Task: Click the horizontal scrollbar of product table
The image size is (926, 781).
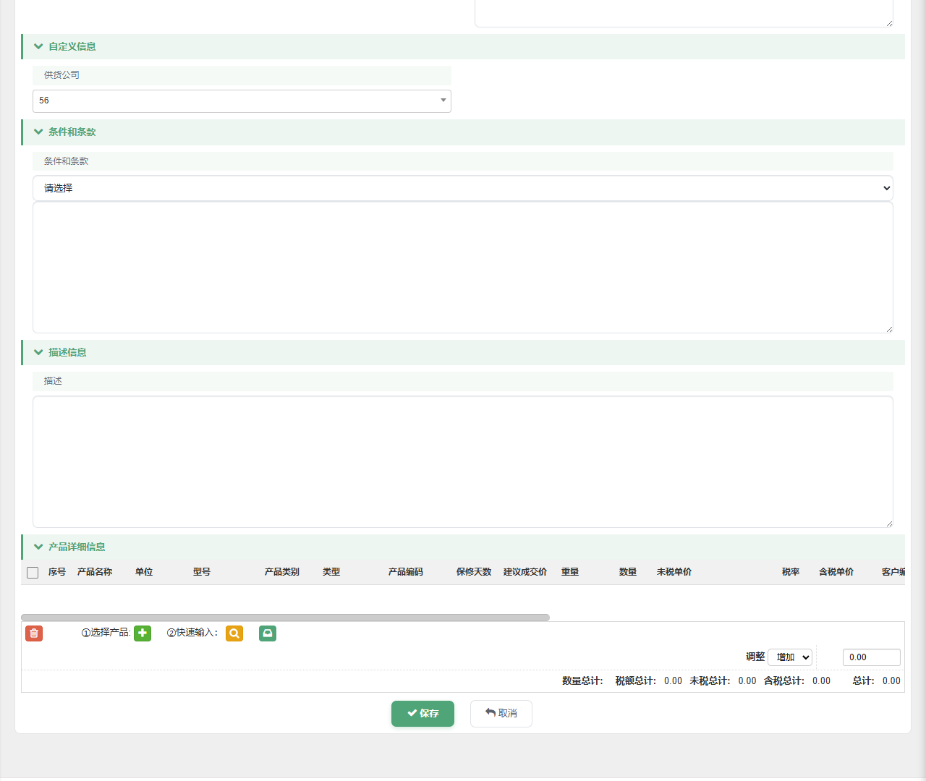Action: (285, 618)
